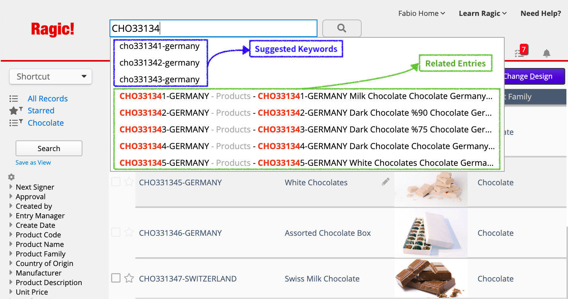Click into the CHO33134 search field
The image size is (568, 299).
click(213, 28)
